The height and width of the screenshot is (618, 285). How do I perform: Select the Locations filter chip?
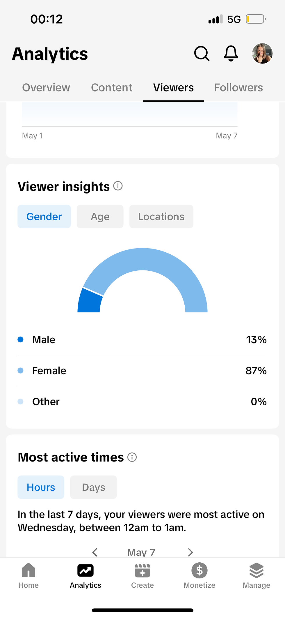coord(161,216)
